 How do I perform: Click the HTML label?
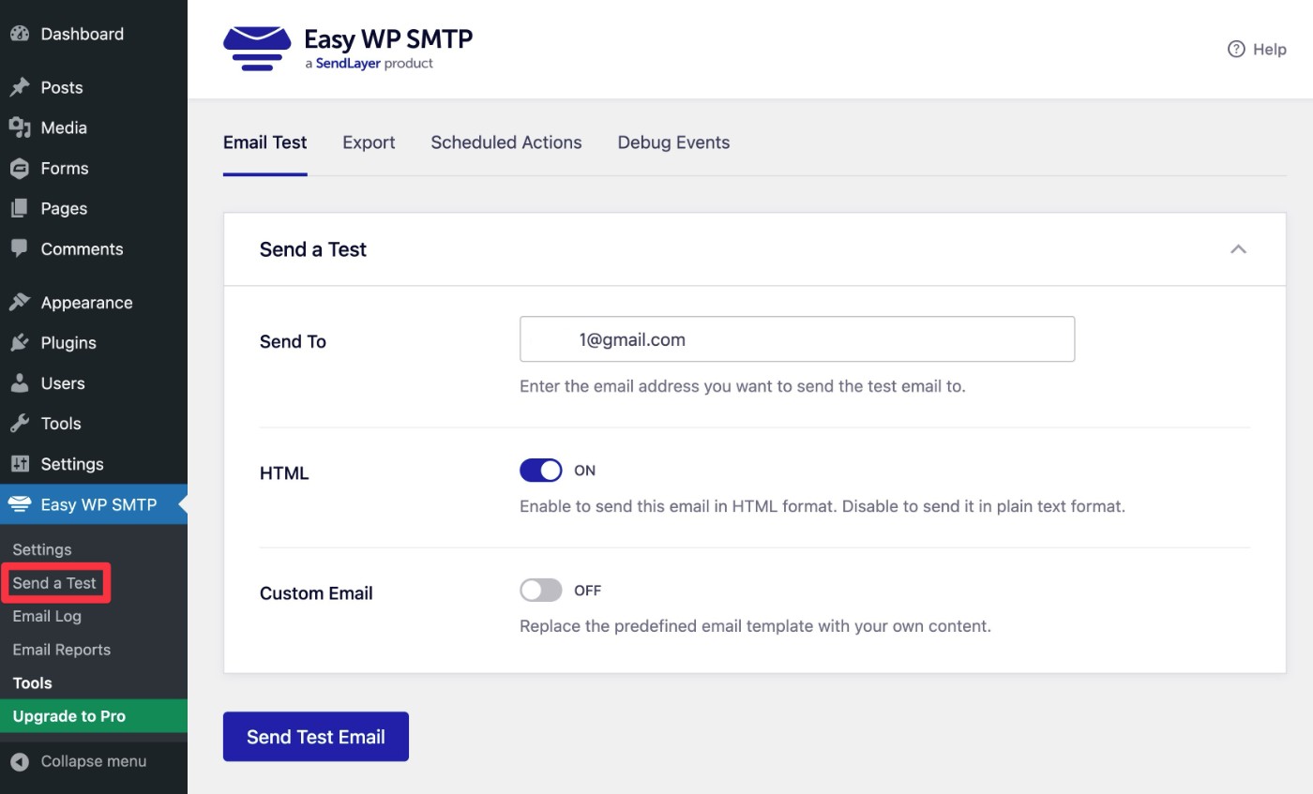click(284, 473)
